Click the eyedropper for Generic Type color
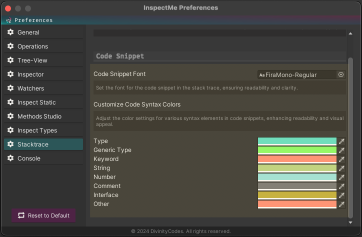 pyautogui.click(x=341, y=150)
